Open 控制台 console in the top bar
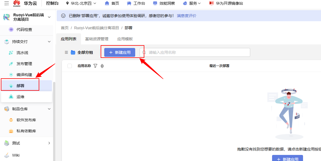321x161 pixels. 52,3
